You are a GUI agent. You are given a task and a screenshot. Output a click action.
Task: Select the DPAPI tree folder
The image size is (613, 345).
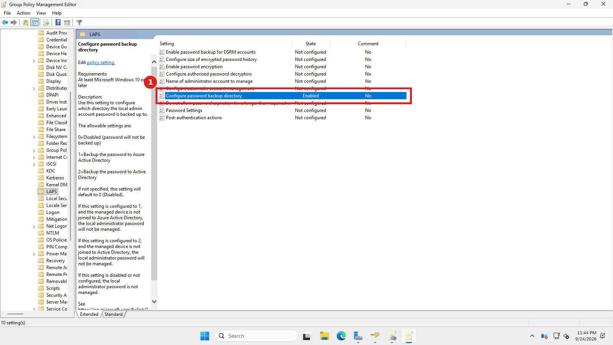[52, 95]
